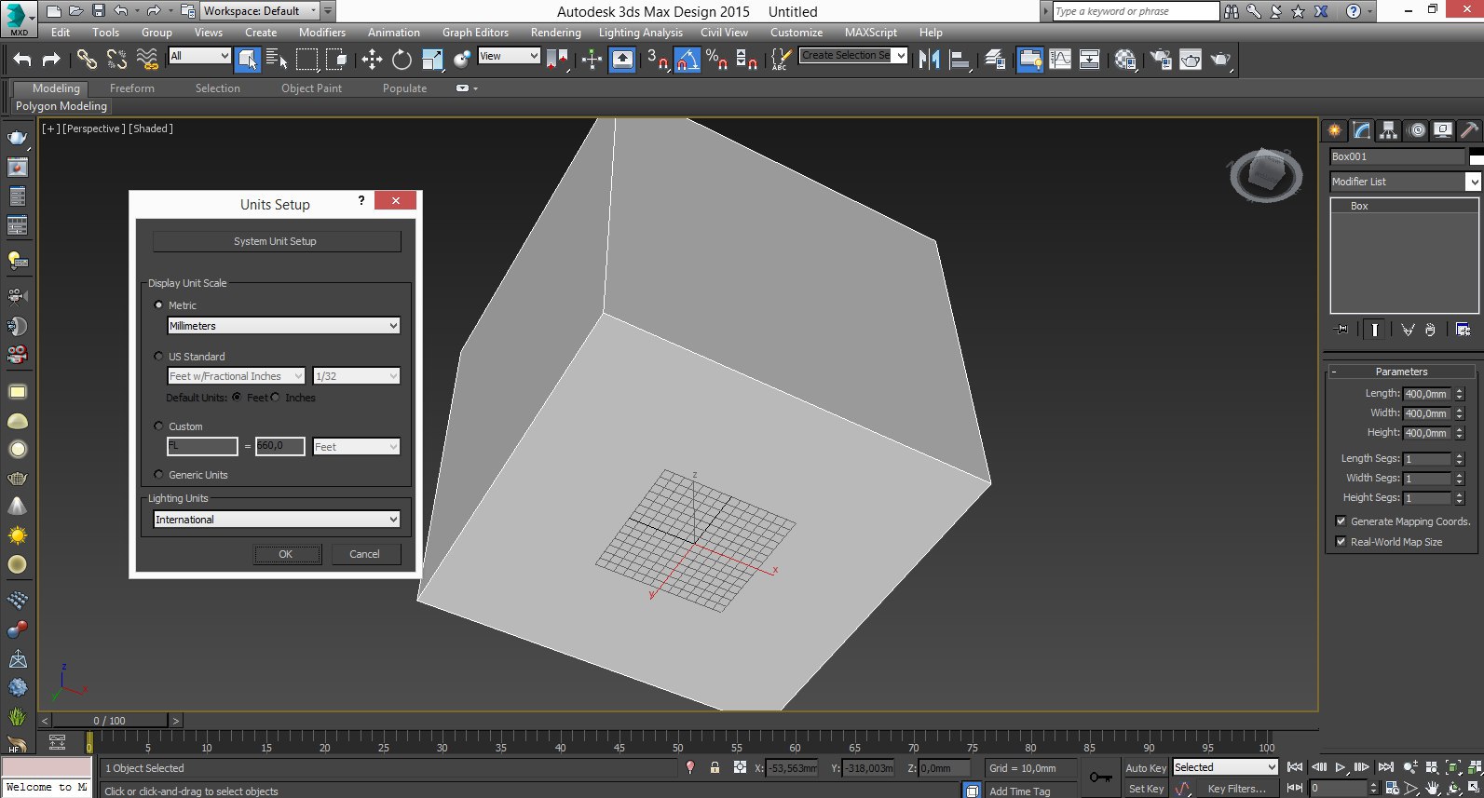Open the All selection filter dropdown
Viewport: 1484px width, 798px height.
point(199,56)
